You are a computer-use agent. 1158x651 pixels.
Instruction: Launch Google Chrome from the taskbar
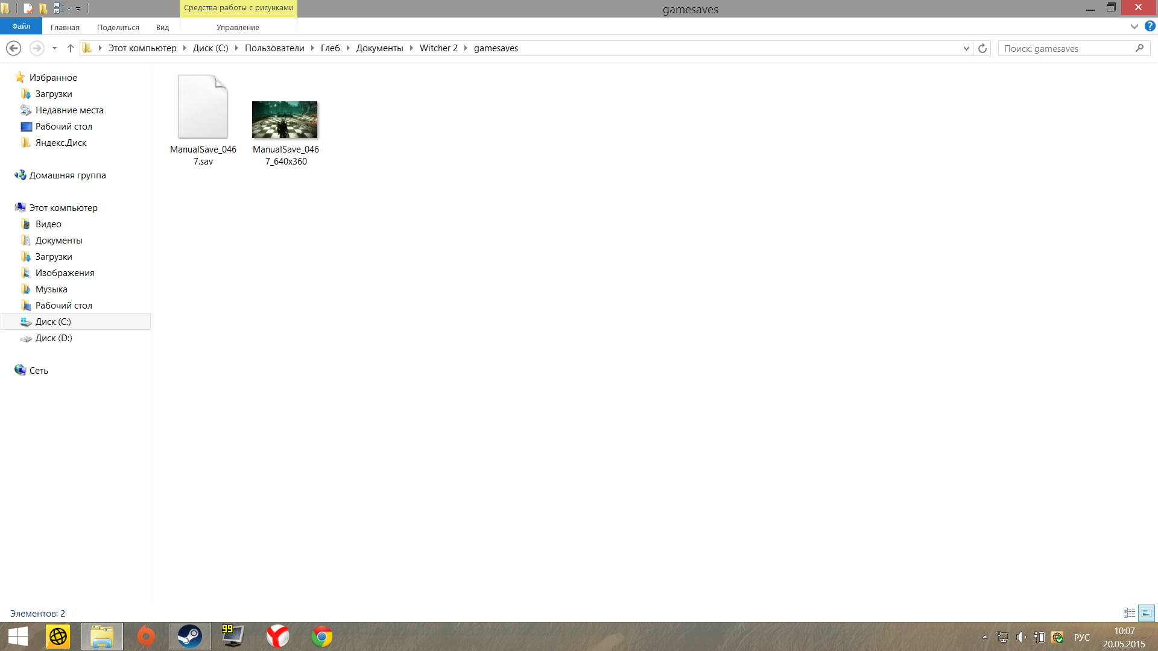point(321,637)
